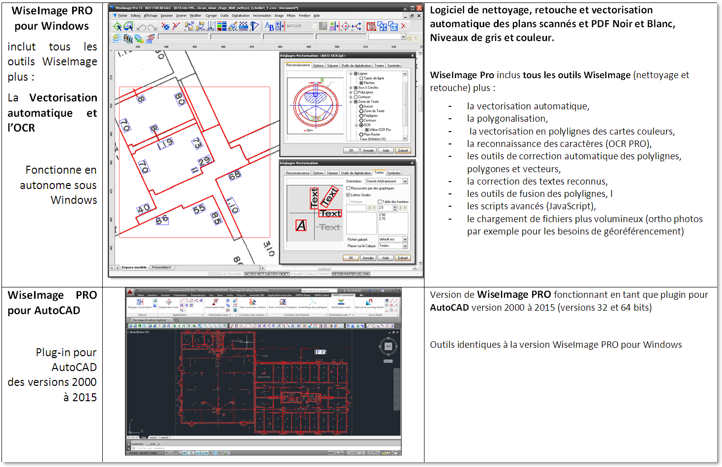Select the paintbrush cleaning tool icon
722x467 pixels.
[x=233, y=26]
